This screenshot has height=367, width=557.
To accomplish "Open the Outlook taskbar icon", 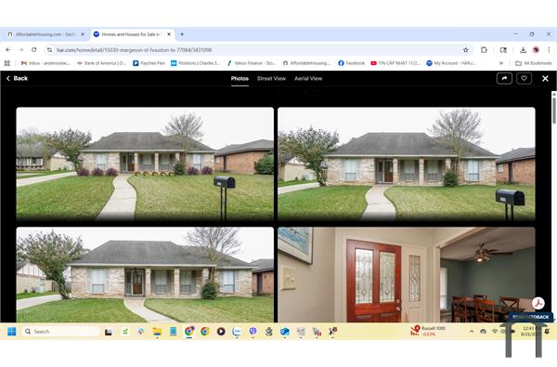I will click(x=285, y=332).
